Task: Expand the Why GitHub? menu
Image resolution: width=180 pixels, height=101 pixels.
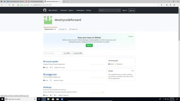Action: pyautogui.click(x=53, y=10)
